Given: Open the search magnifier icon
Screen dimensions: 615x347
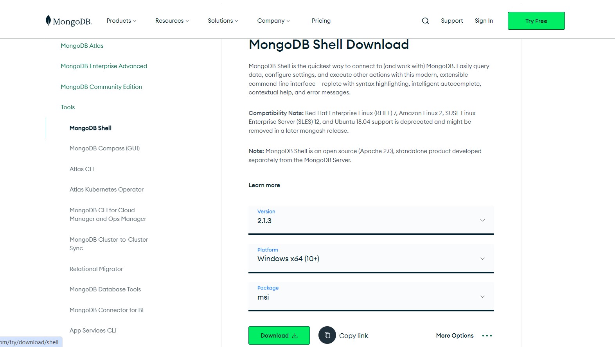Looking at the screenshot, I should pos(425,21).
